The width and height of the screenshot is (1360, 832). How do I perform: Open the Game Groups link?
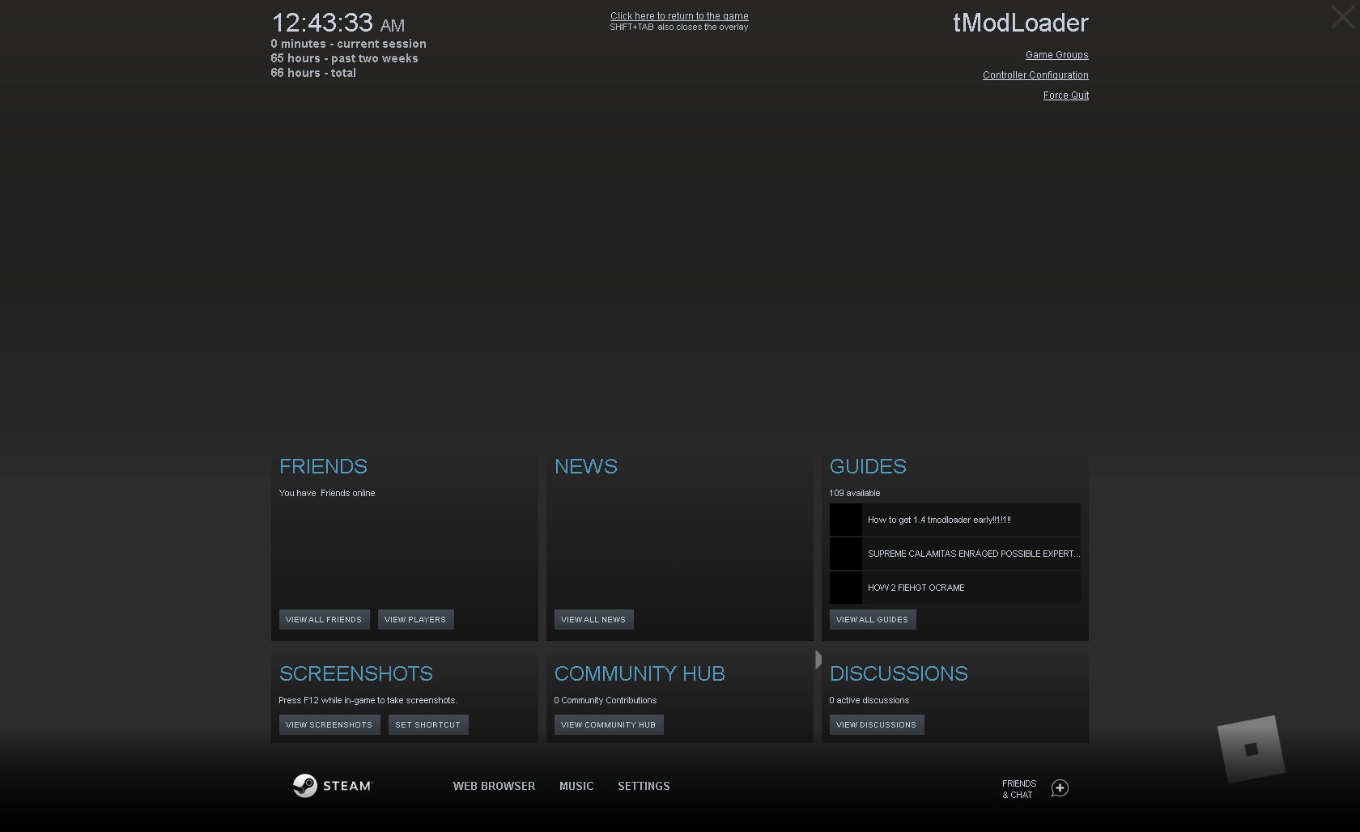(1056, 55)
